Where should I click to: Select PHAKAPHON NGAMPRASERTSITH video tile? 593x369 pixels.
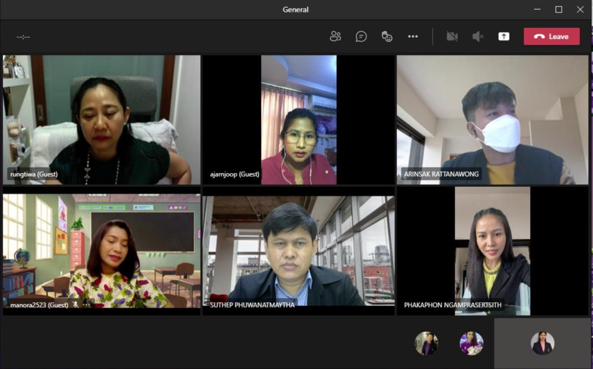tap(492, 251)
